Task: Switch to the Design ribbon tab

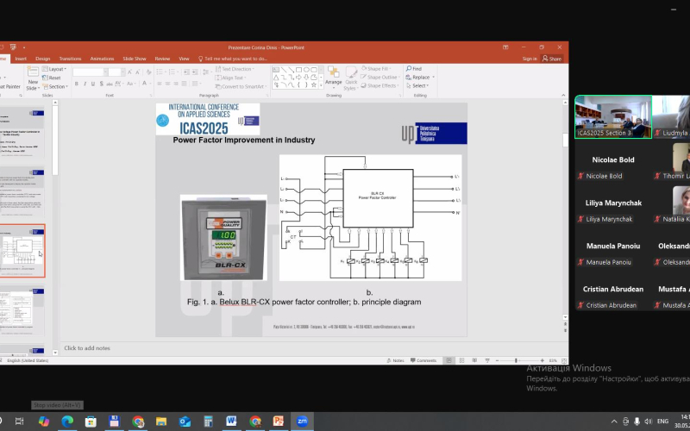Action: click(x=42, y=59)
